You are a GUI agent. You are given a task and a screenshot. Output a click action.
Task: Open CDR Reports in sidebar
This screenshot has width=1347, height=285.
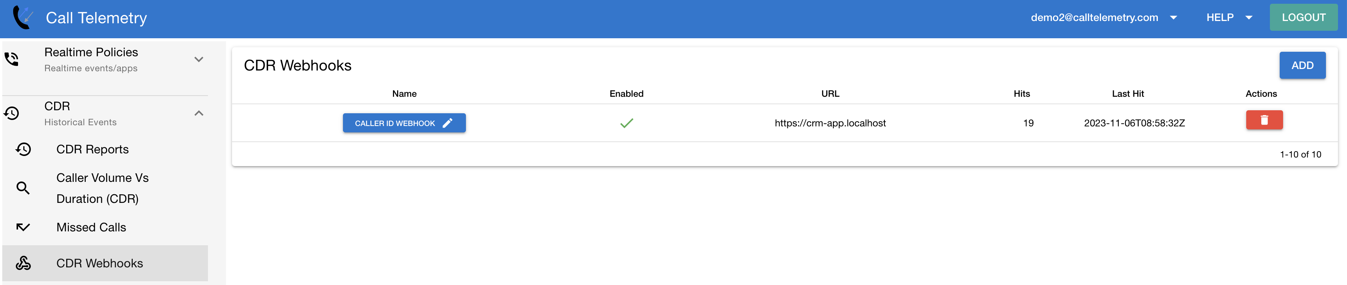93,150
